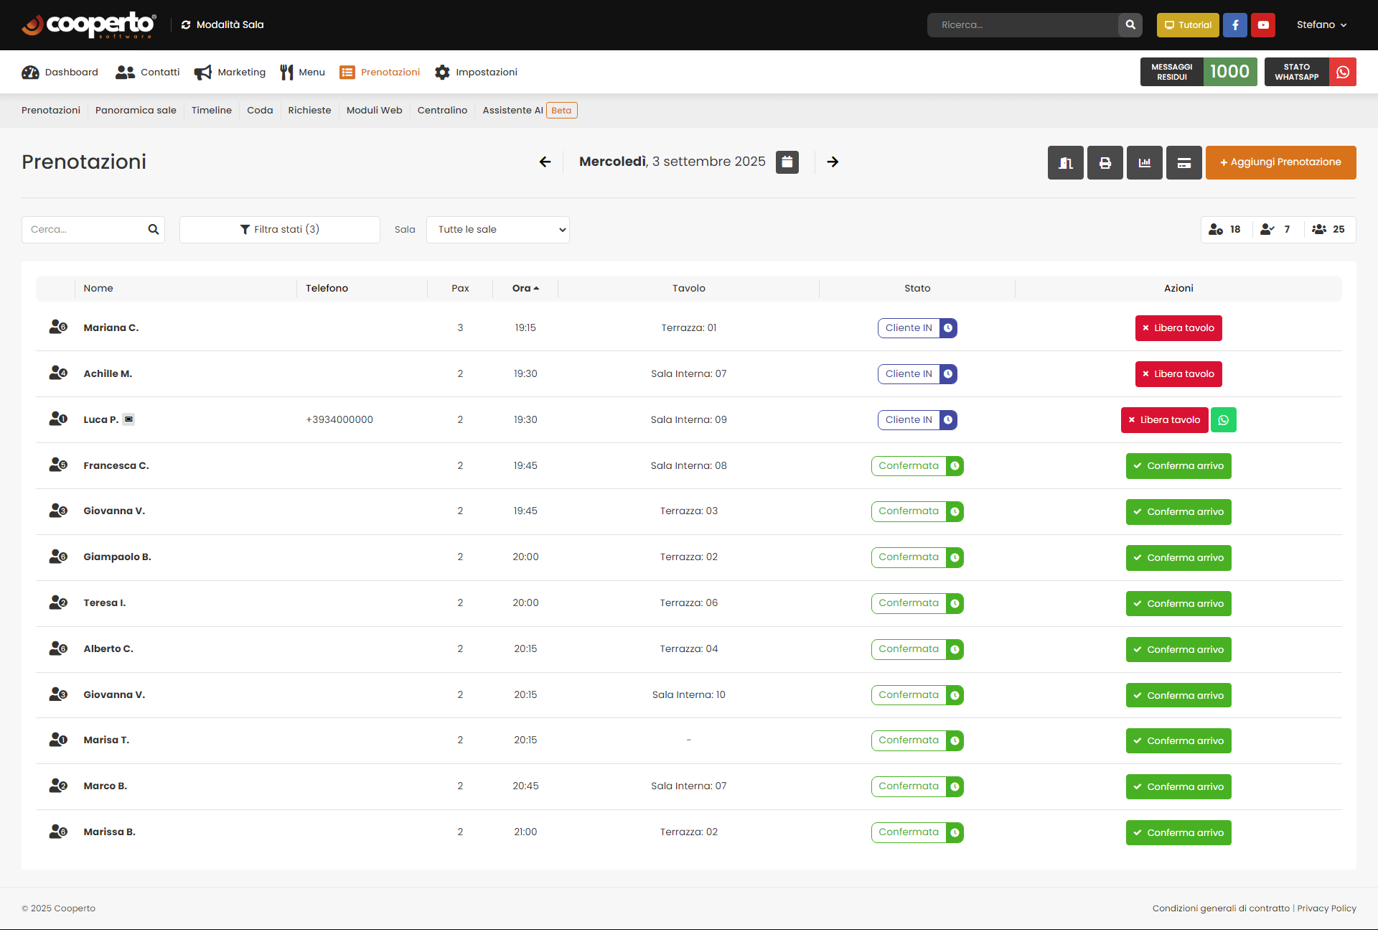Open the YouTube channel icon
The width and height of the screenshot is (1378, 930).
coord(1263,25)
